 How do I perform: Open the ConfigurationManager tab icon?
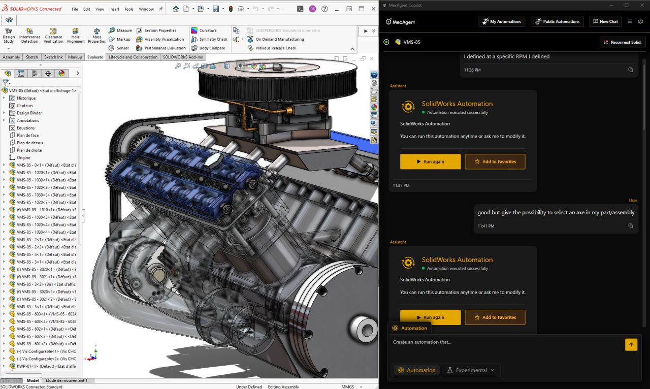click(35, 73)
